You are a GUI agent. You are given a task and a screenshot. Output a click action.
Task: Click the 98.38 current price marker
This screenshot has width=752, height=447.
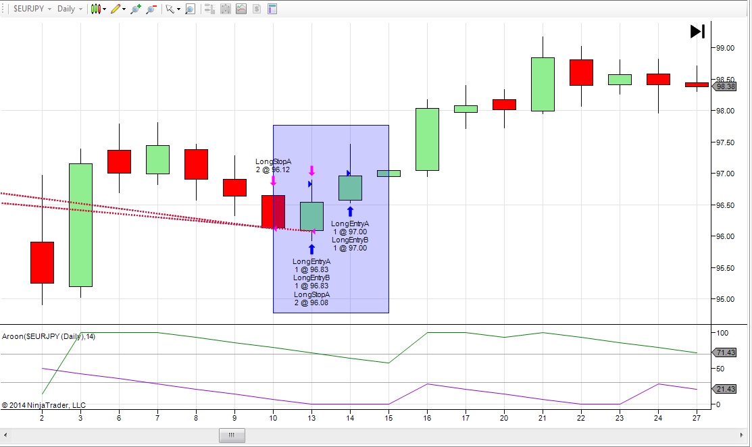[724, 86]
